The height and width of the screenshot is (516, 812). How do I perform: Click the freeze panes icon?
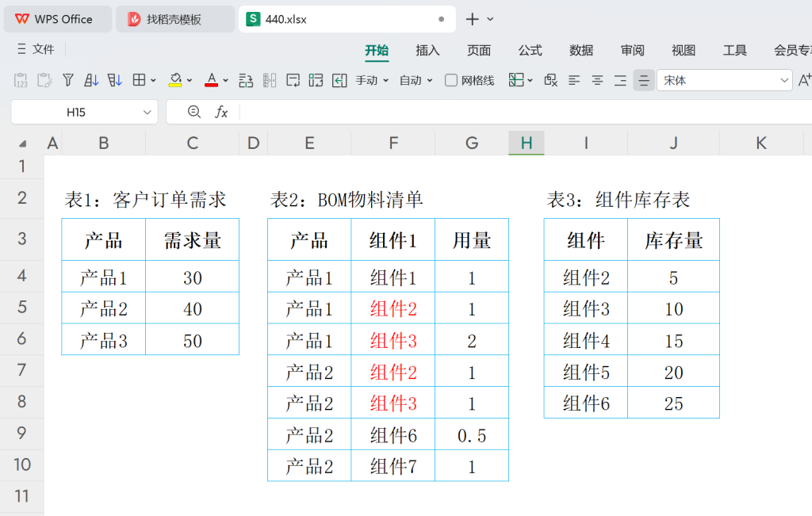click(515, 80)
